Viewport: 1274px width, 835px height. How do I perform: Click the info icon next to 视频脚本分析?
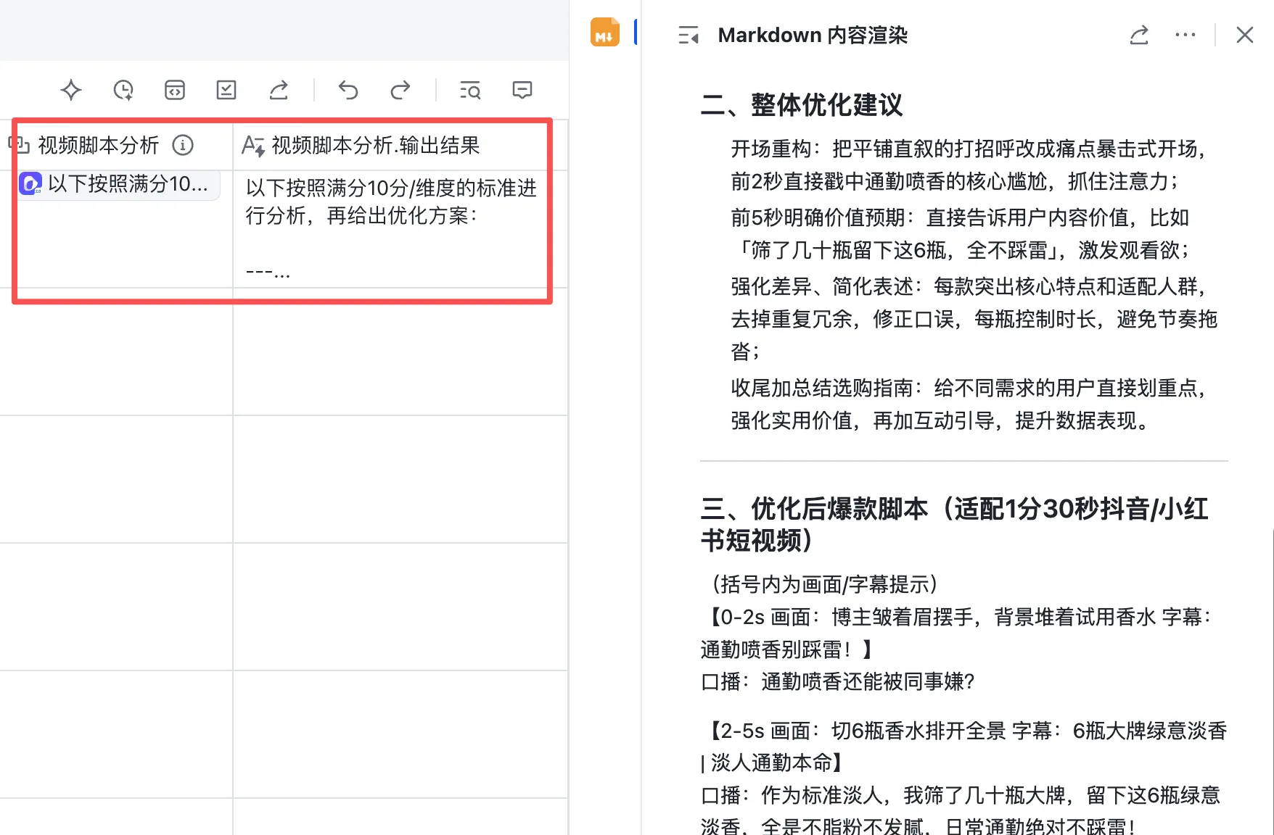coord(183,145)
